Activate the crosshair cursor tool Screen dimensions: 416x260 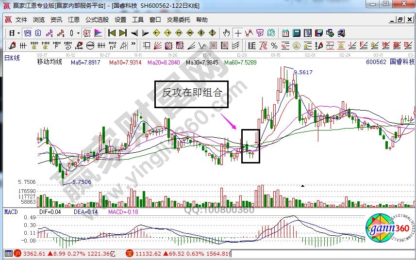click(238, 33)
